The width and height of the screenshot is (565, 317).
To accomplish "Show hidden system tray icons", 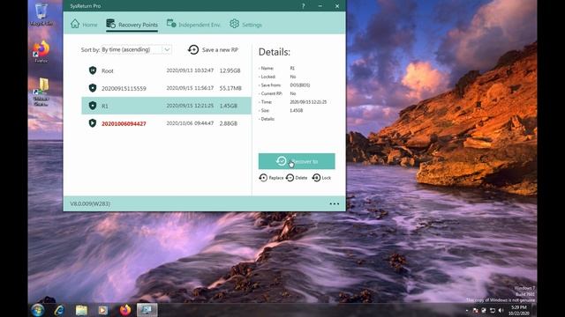I will (x=467, y=310).
